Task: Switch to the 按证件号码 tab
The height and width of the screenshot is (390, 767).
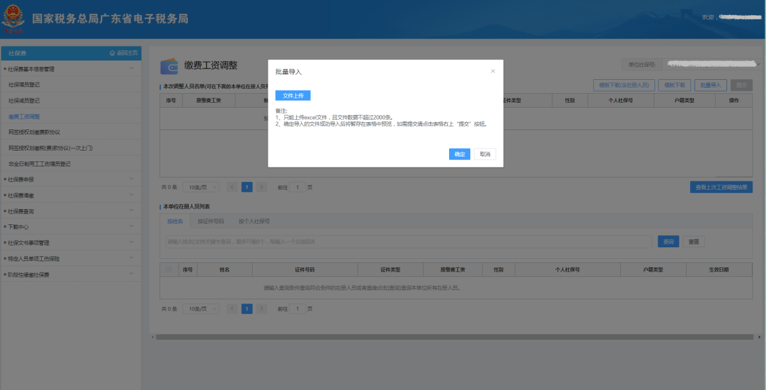Action: point(210,221)
